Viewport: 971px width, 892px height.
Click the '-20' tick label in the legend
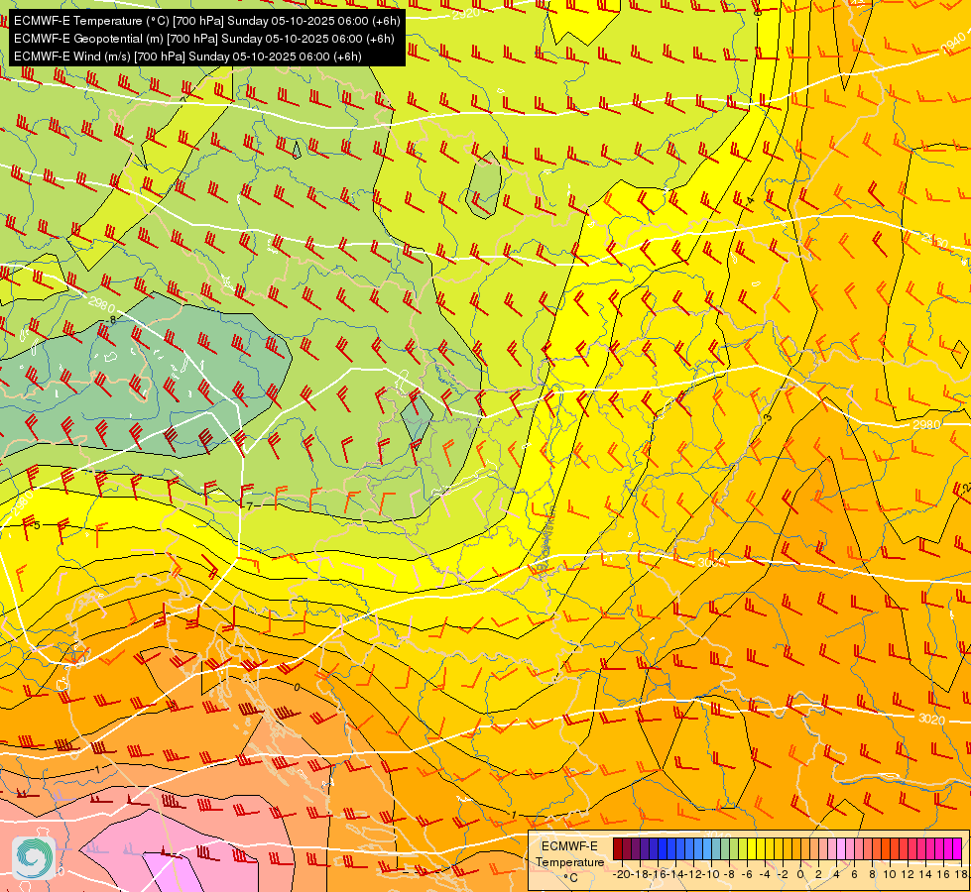[x=622, y=874]
